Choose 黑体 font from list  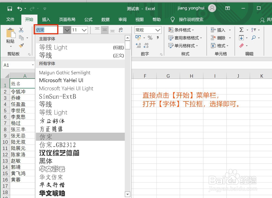(80, 161)
